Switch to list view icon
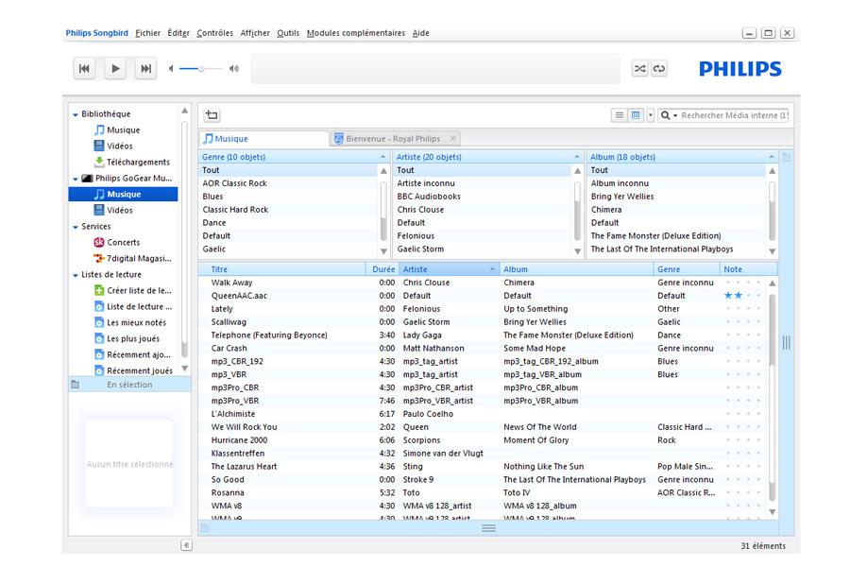Image resolution: width=850 pixels, height=567 pixels. [x=619, y=115]
